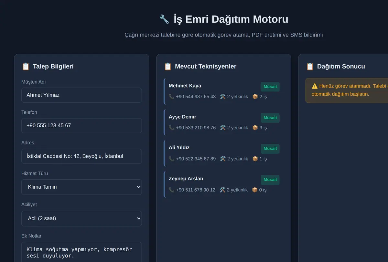This screenshot has height=262, width=388.
Task: Click the phone icon in Ali Yıldız's card
Action: pyautogui.click(x=171, y=159)
